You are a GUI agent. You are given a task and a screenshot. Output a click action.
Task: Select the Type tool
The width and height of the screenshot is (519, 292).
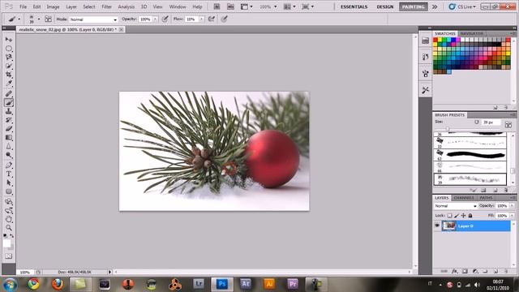click(x=9, y=174)
